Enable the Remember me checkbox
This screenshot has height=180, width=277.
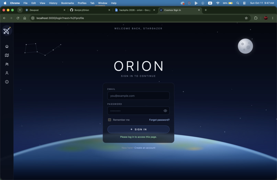pyautogui.click(x=110, y=120)
